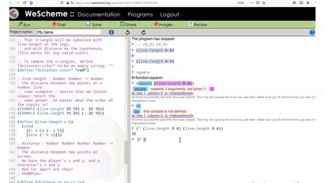Open the Images tool

[164, 24]
